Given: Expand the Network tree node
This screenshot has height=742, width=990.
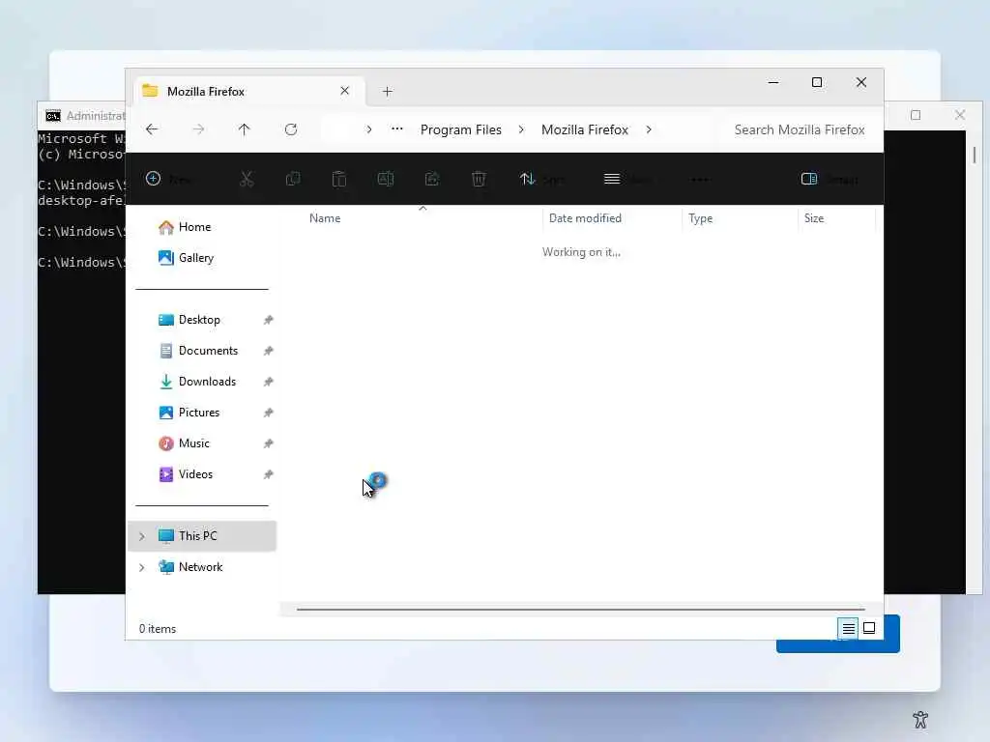Looking at the screenshot, I should [142, 567].
